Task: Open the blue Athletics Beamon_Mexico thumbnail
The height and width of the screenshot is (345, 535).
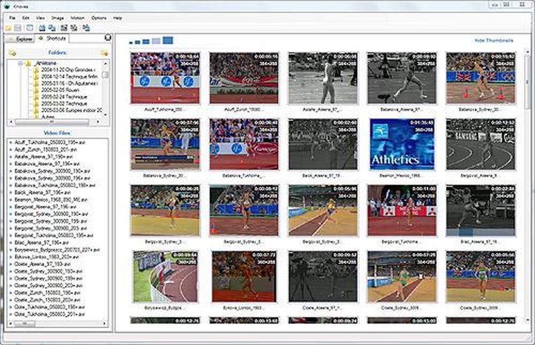Action: click(402, 144)
